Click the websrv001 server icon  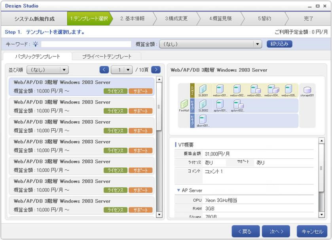coord(220,89)
